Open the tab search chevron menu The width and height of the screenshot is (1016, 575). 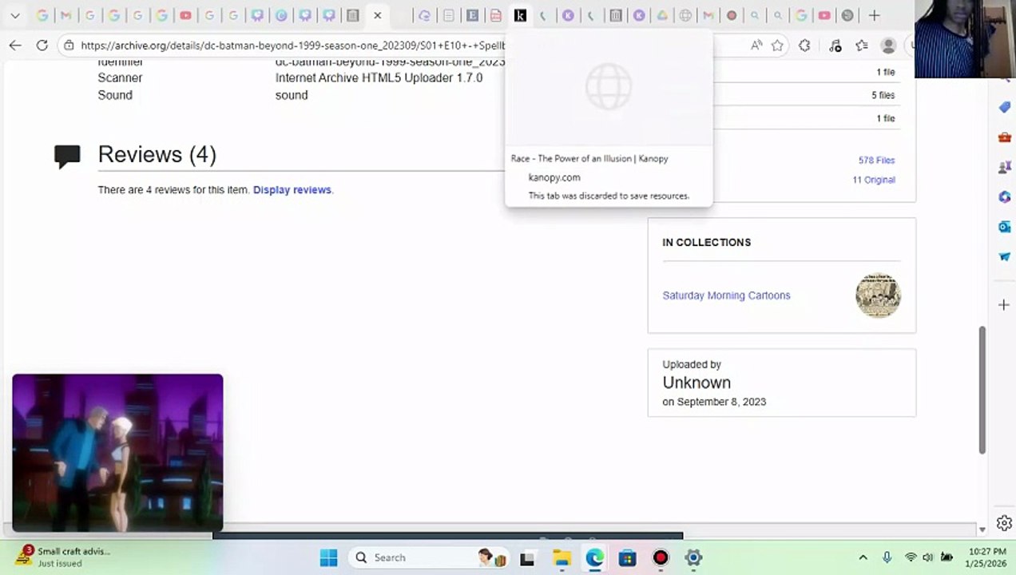(x=14, y=15)
